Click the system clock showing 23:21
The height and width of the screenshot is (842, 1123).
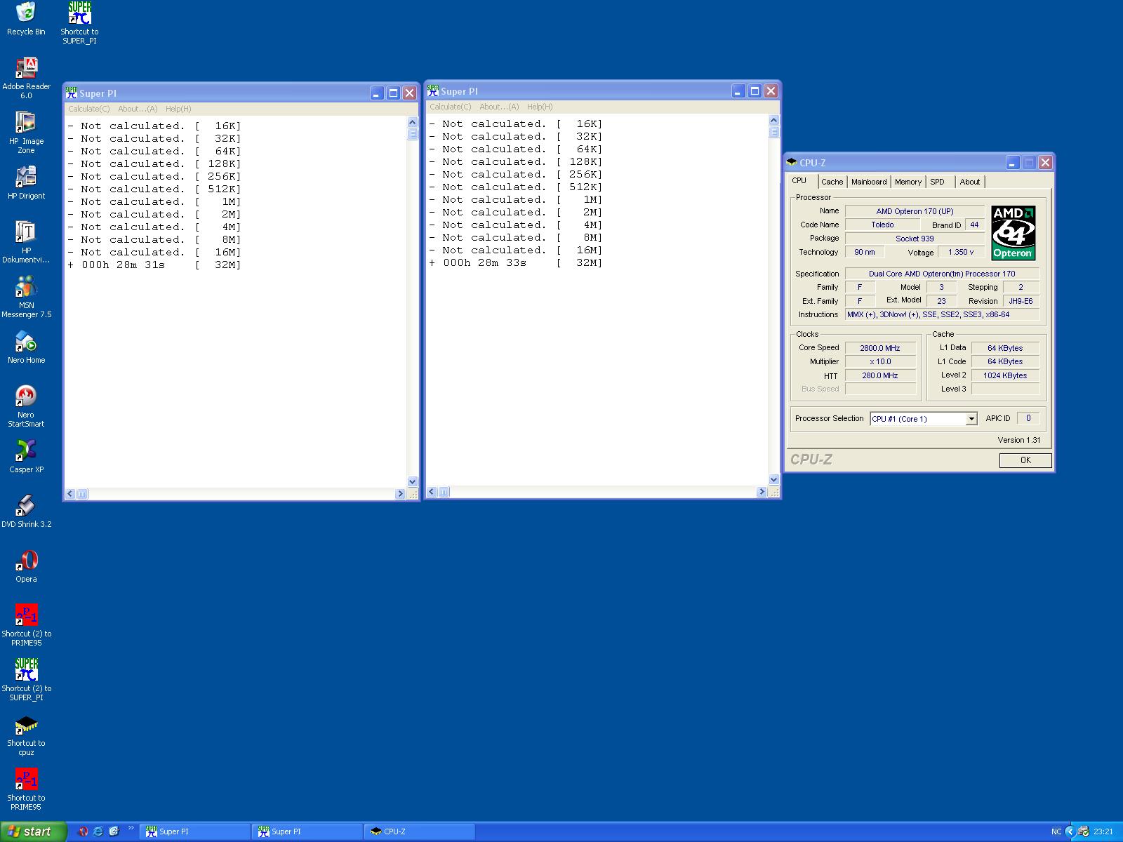[1103, 831]
